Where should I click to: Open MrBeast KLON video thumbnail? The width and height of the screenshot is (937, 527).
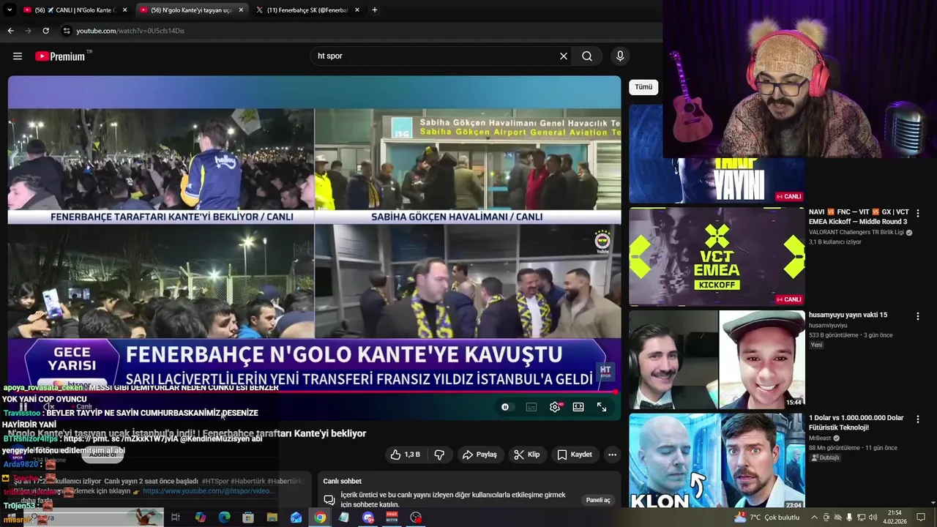[717, 461]
